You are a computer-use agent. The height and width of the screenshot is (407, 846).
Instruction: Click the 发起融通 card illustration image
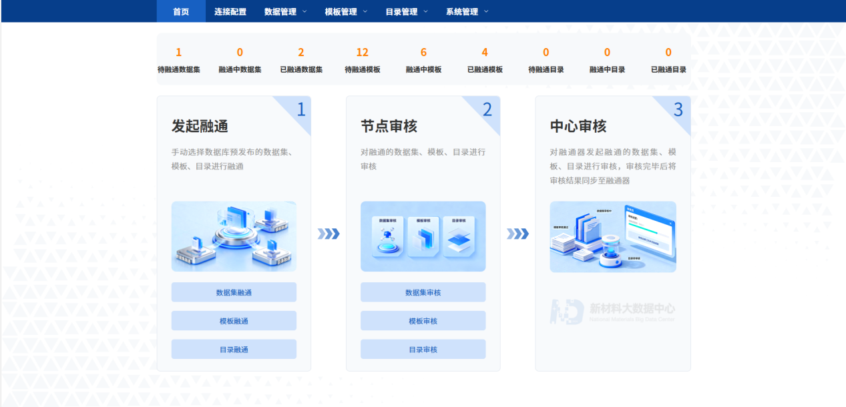(234, 236)
